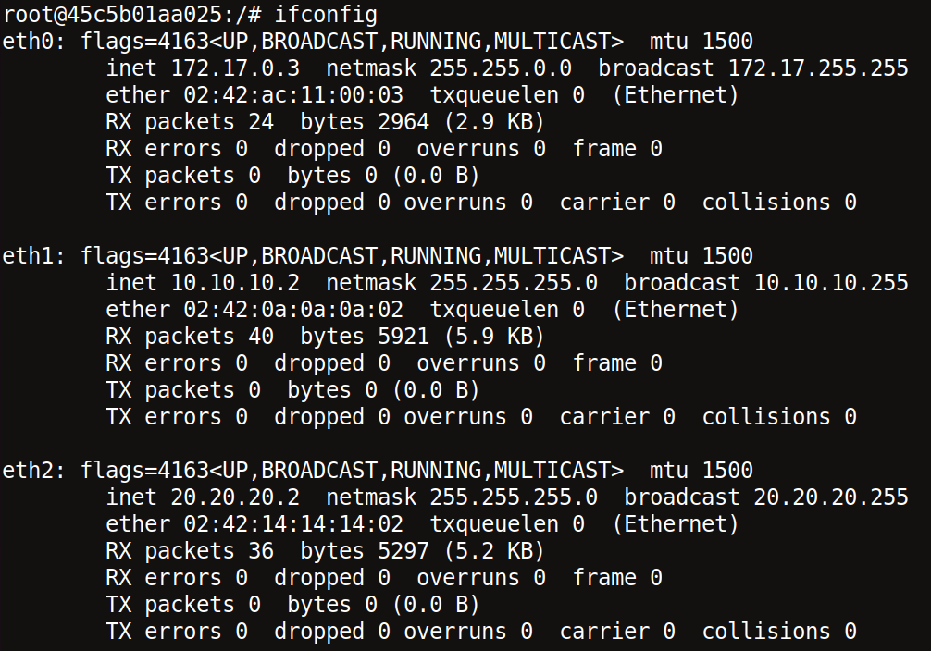Screen dimensions: 931x651
Task: Click the eth2 collisions 0 text
Action: pyautogui.click(x=779, y=632)
